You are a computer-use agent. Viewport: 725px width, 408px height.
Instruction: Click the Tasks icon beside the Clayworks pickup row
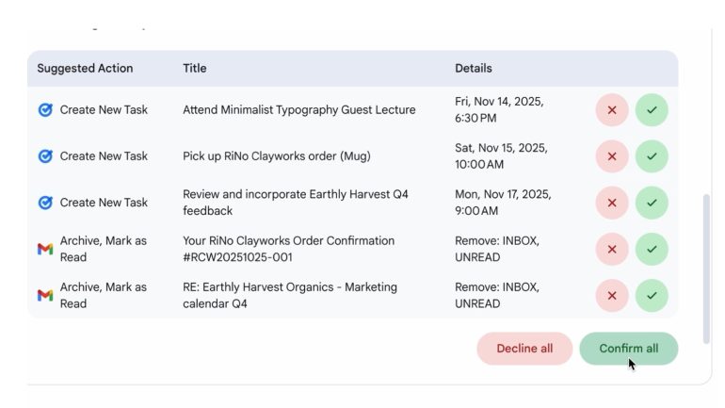coord(45,156)
